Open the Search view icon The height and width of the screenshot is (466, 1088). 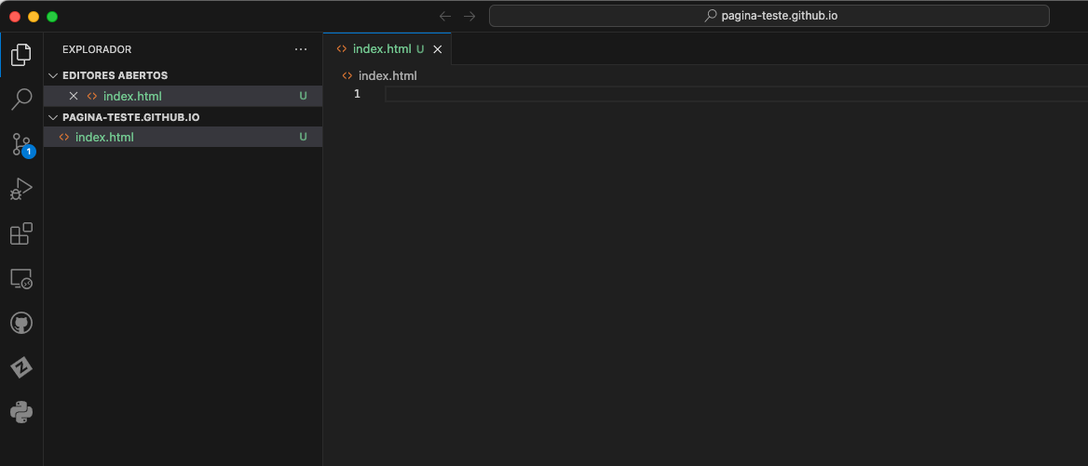pos(20,99)
